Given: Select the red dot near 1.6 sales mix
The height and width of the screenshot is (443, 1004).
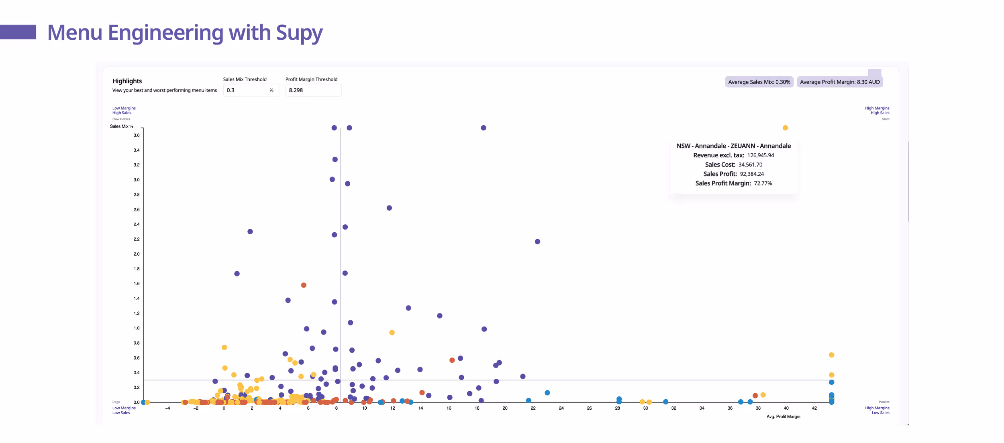Looking at the screenshot, I should tap(304, 284).
